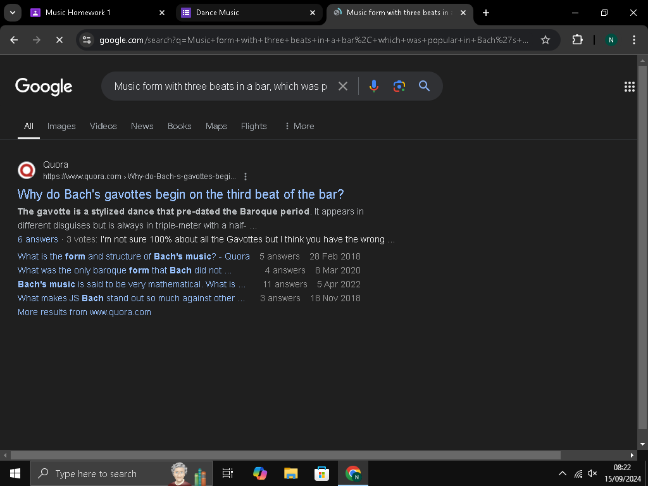This screenshot has width=648, height=486.
Task: Click the vertical scrollbar down arrow
Action: [642, 444]
